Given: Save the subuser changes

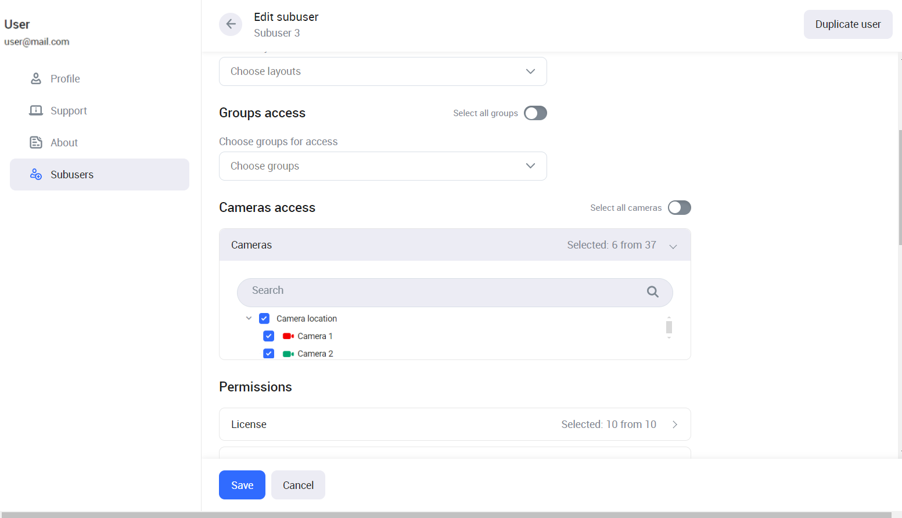Looking at the screenshot, I should [242, 485].
